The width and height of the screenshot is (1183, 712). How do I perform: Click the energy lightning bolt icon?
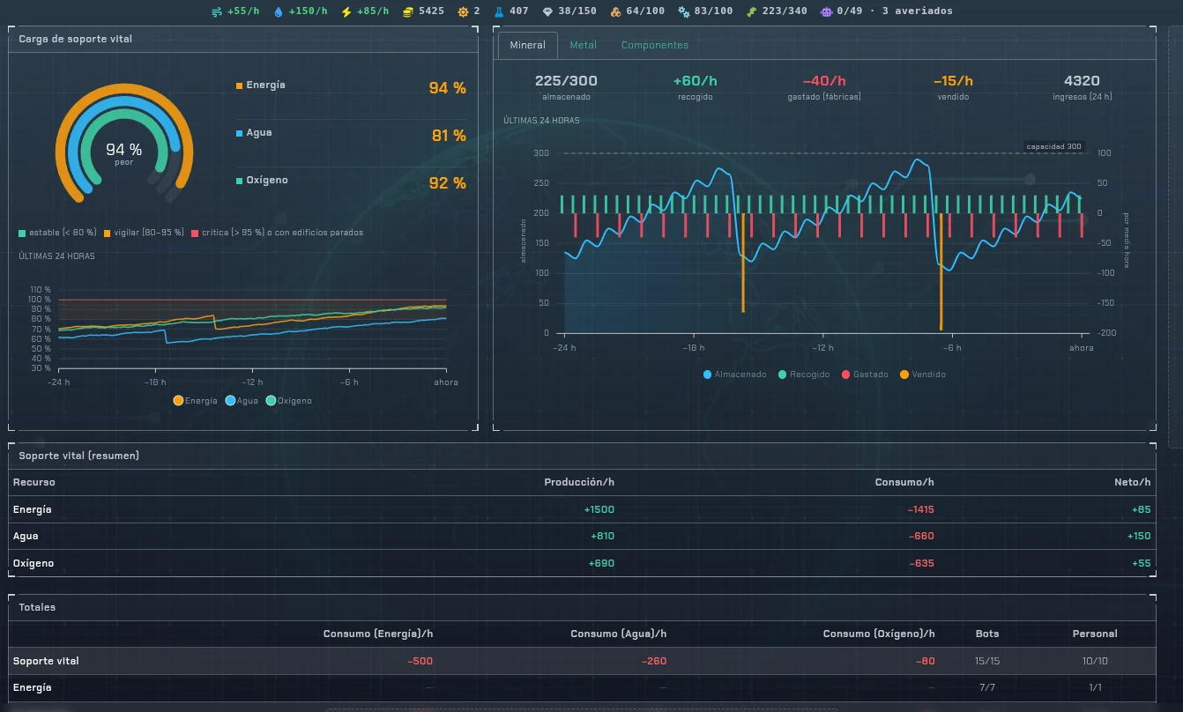pos(346,11)
